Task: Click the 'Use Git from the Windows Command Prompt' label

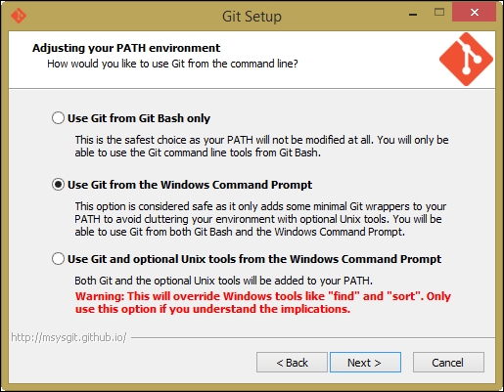Action: 190,185
